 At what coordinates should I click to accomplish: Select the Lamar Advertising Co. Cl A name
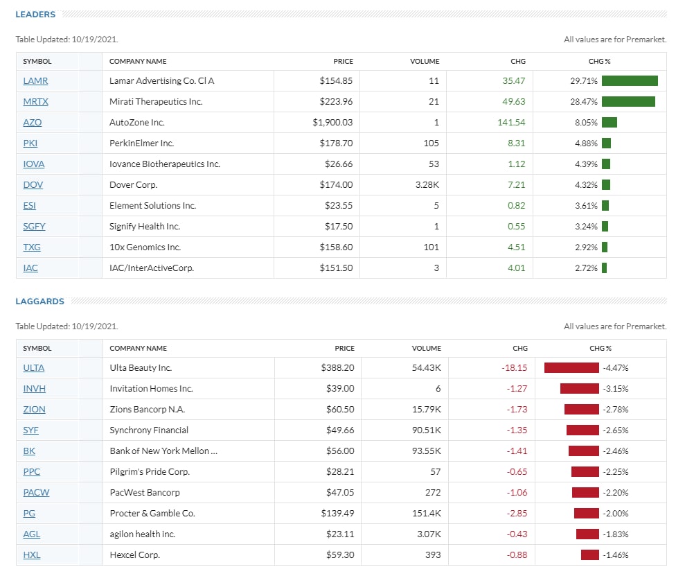[x=161, y=80]
